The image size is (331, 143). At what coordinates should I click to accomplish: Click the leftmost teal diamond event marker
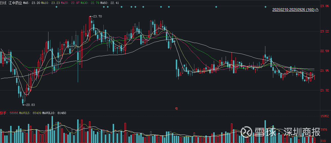(x=56, y=7)
